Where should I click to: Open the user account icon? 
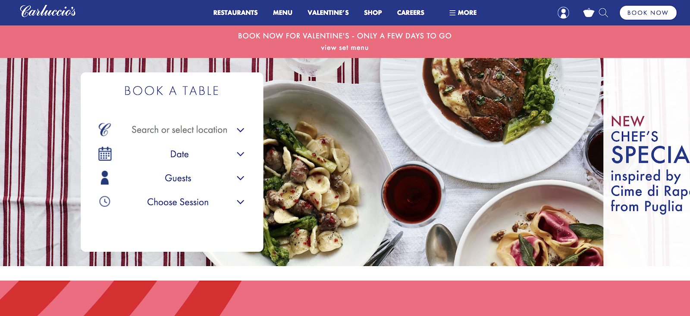click(x=563, y=13)
